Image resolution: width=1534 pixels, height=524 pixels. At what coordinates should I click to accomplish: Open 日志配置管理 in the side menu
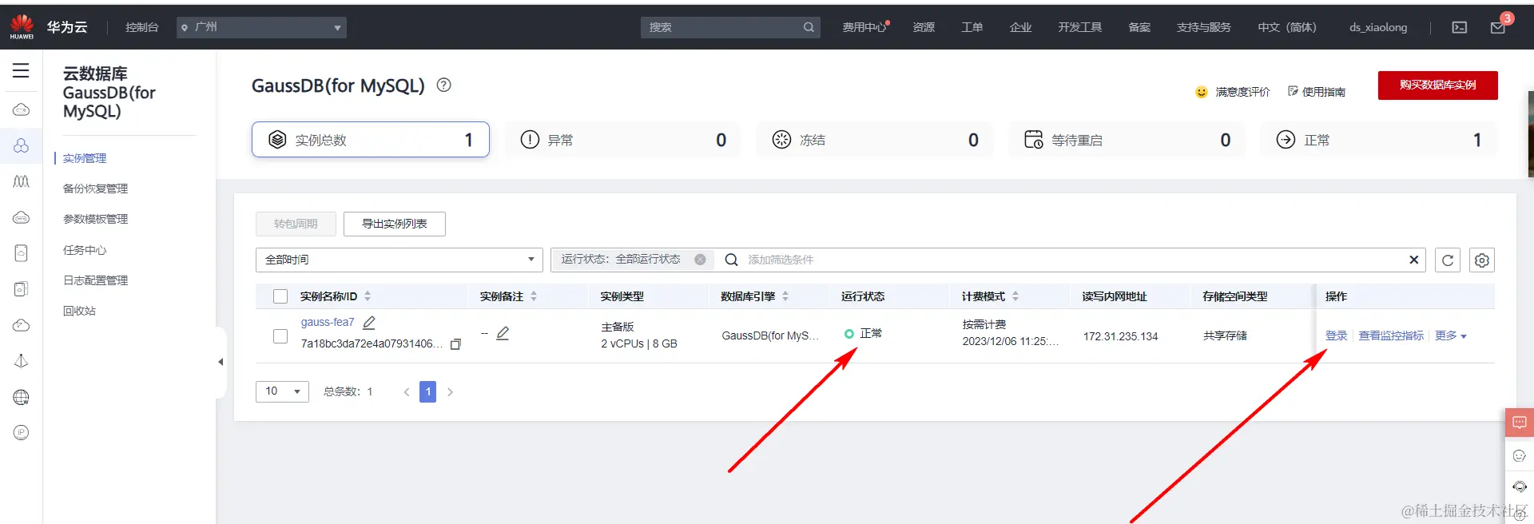tap(95, 280)
